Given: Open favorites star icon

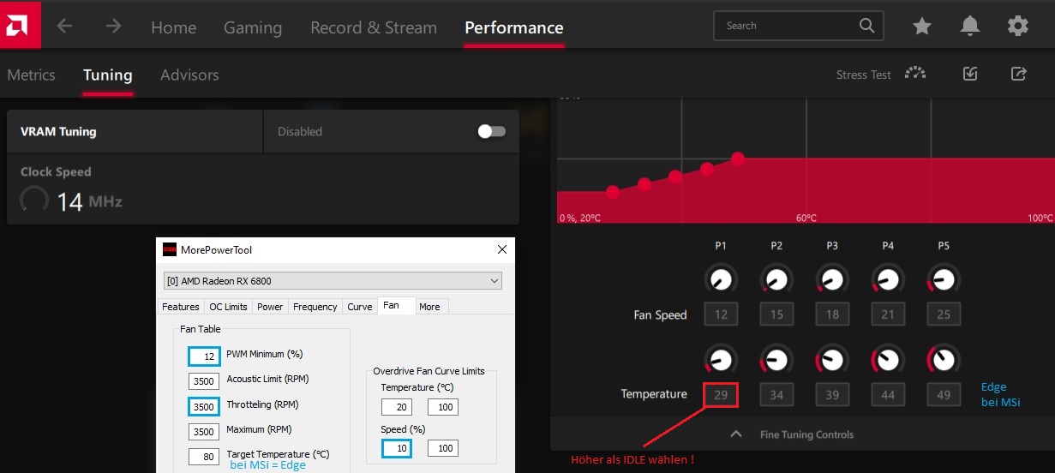Looking at the screenshot, I should click(922, 27).
